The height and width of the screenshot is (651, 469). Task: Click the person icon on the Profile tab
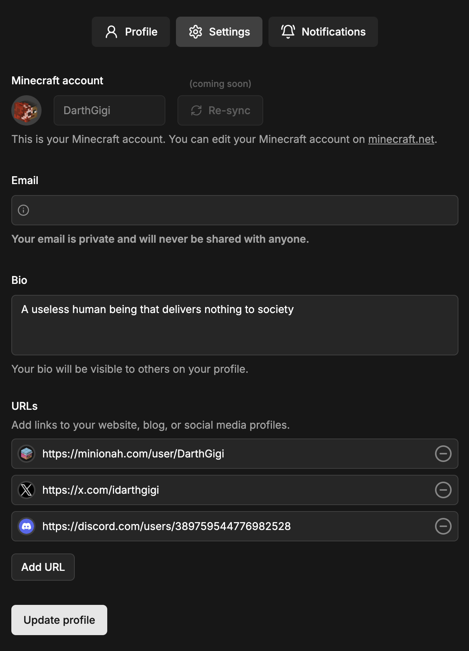click(x=111, y=32)
